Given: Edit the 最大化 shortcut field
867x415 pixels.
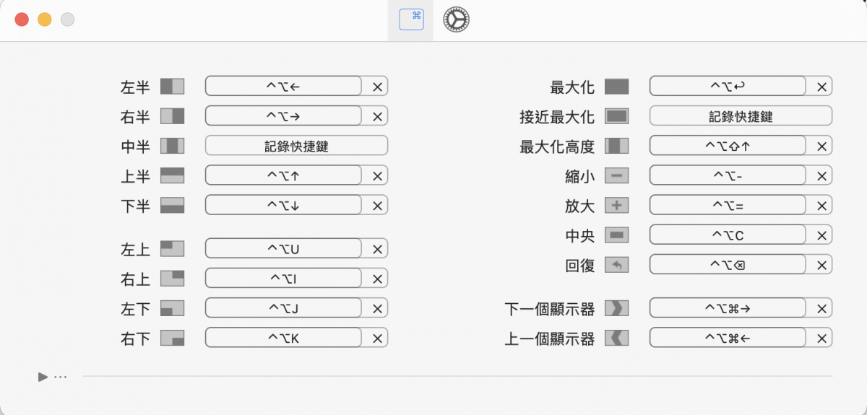Looking at the screenshot, I should pos(728,87).
